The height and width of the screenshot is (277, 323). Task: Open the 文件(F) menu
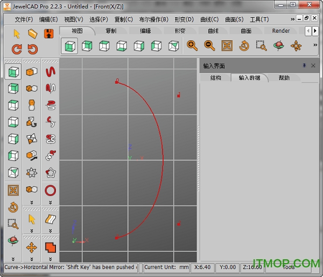[x=24, y=19]
